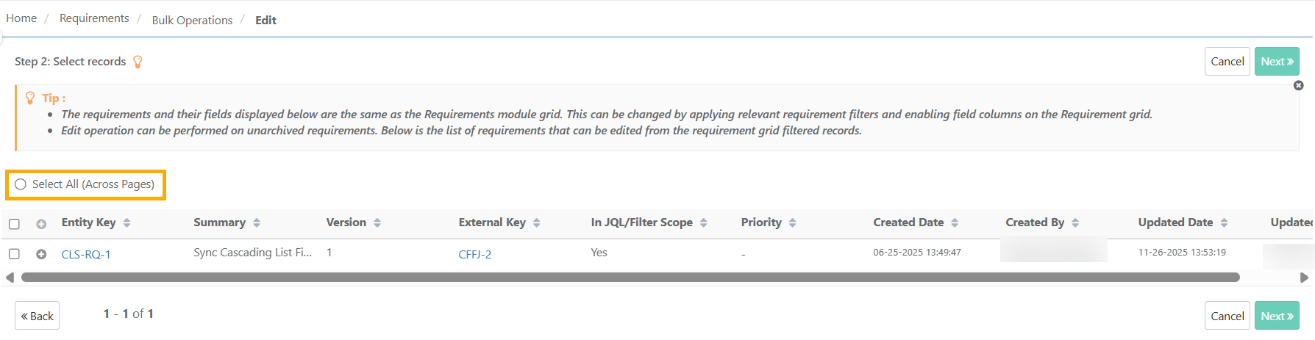Sort by Entity Key column arrows
The height and width of the screenshot is (340, 1315).
coord(126,223)
